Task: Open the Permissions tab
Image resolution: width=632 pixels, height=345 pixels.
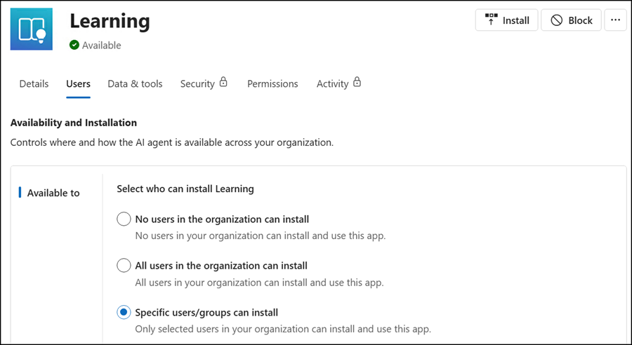Action: point(272,83)
